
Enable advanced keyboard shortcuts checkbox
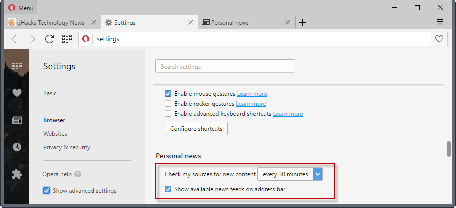pos(168,114)
